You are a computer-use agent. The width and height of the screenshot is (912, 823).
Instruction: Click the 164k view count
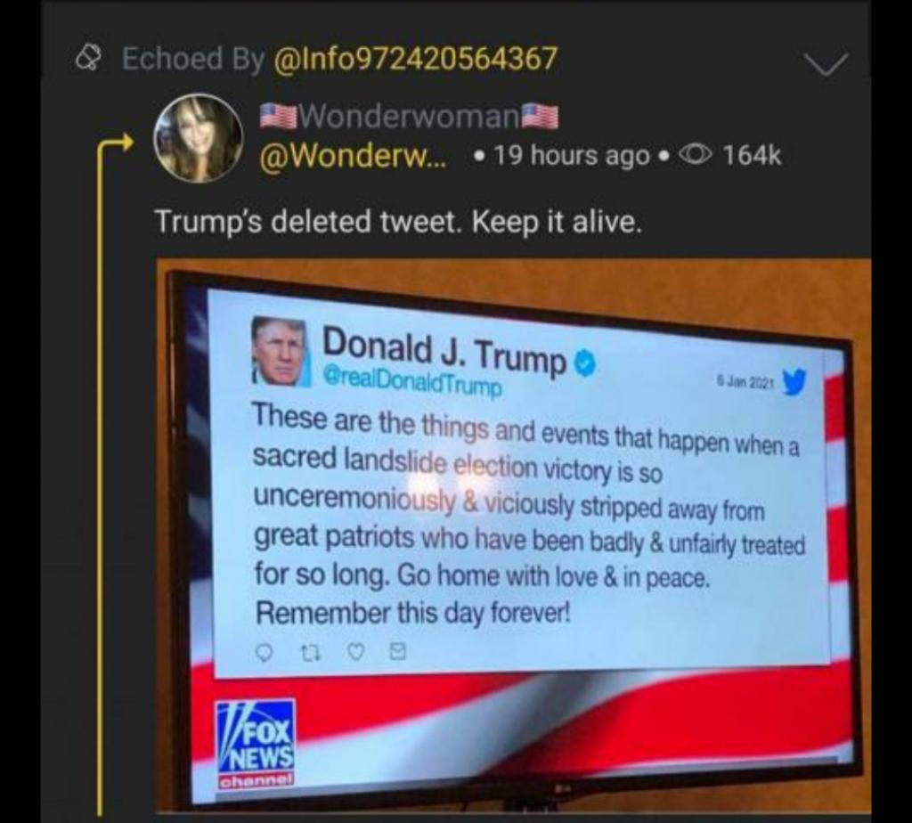(752, 155)
